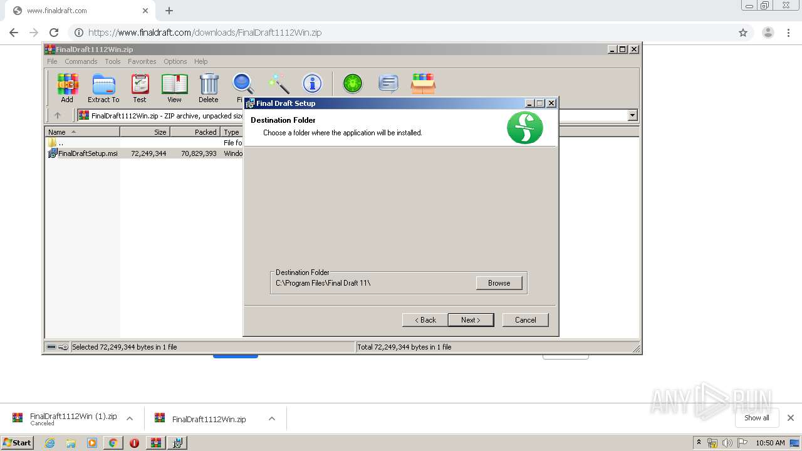Click the volume speaker tray icon
Screen dimensions: 802x451
[x=727, y=443]
